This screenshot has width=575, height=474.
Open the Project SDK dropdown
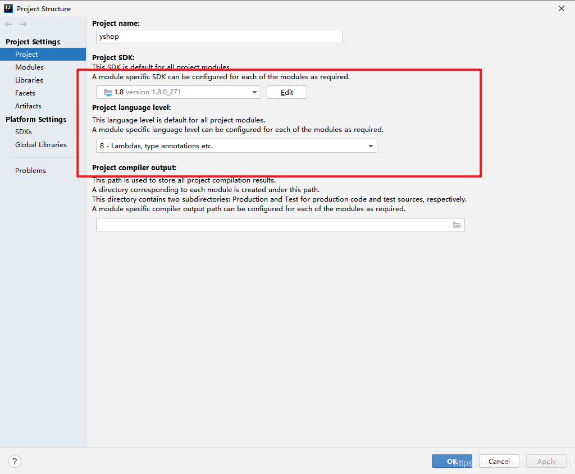255,92
